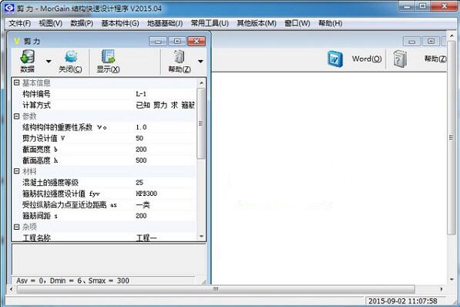Viewport: 460px width, 307px height.
Task: Click the help book icon in right pane
Action: click(x=400, y=59)
